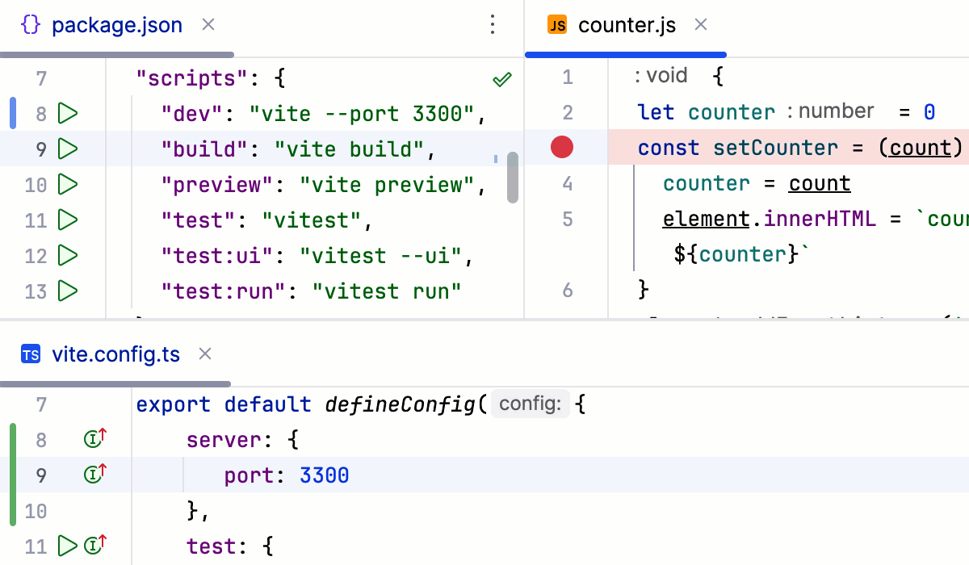Run the test config on line 11 gutter
Image resolution: width=969 pixels, height=565 pixels.
[68, 546]
